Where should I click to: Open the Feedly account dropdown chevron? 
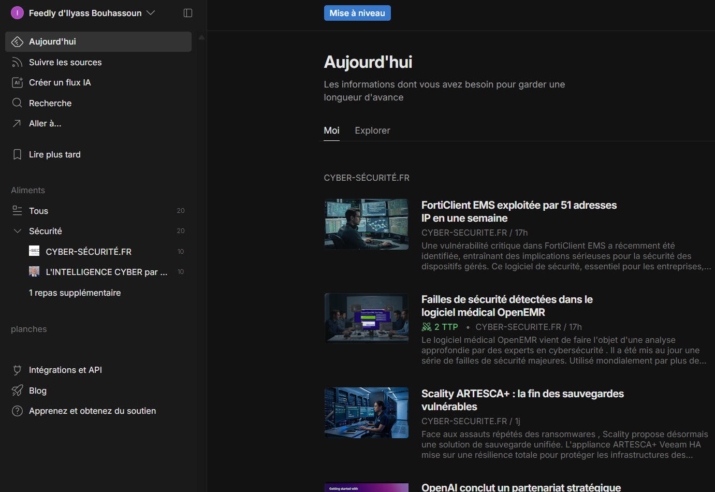tap(151, 13)
